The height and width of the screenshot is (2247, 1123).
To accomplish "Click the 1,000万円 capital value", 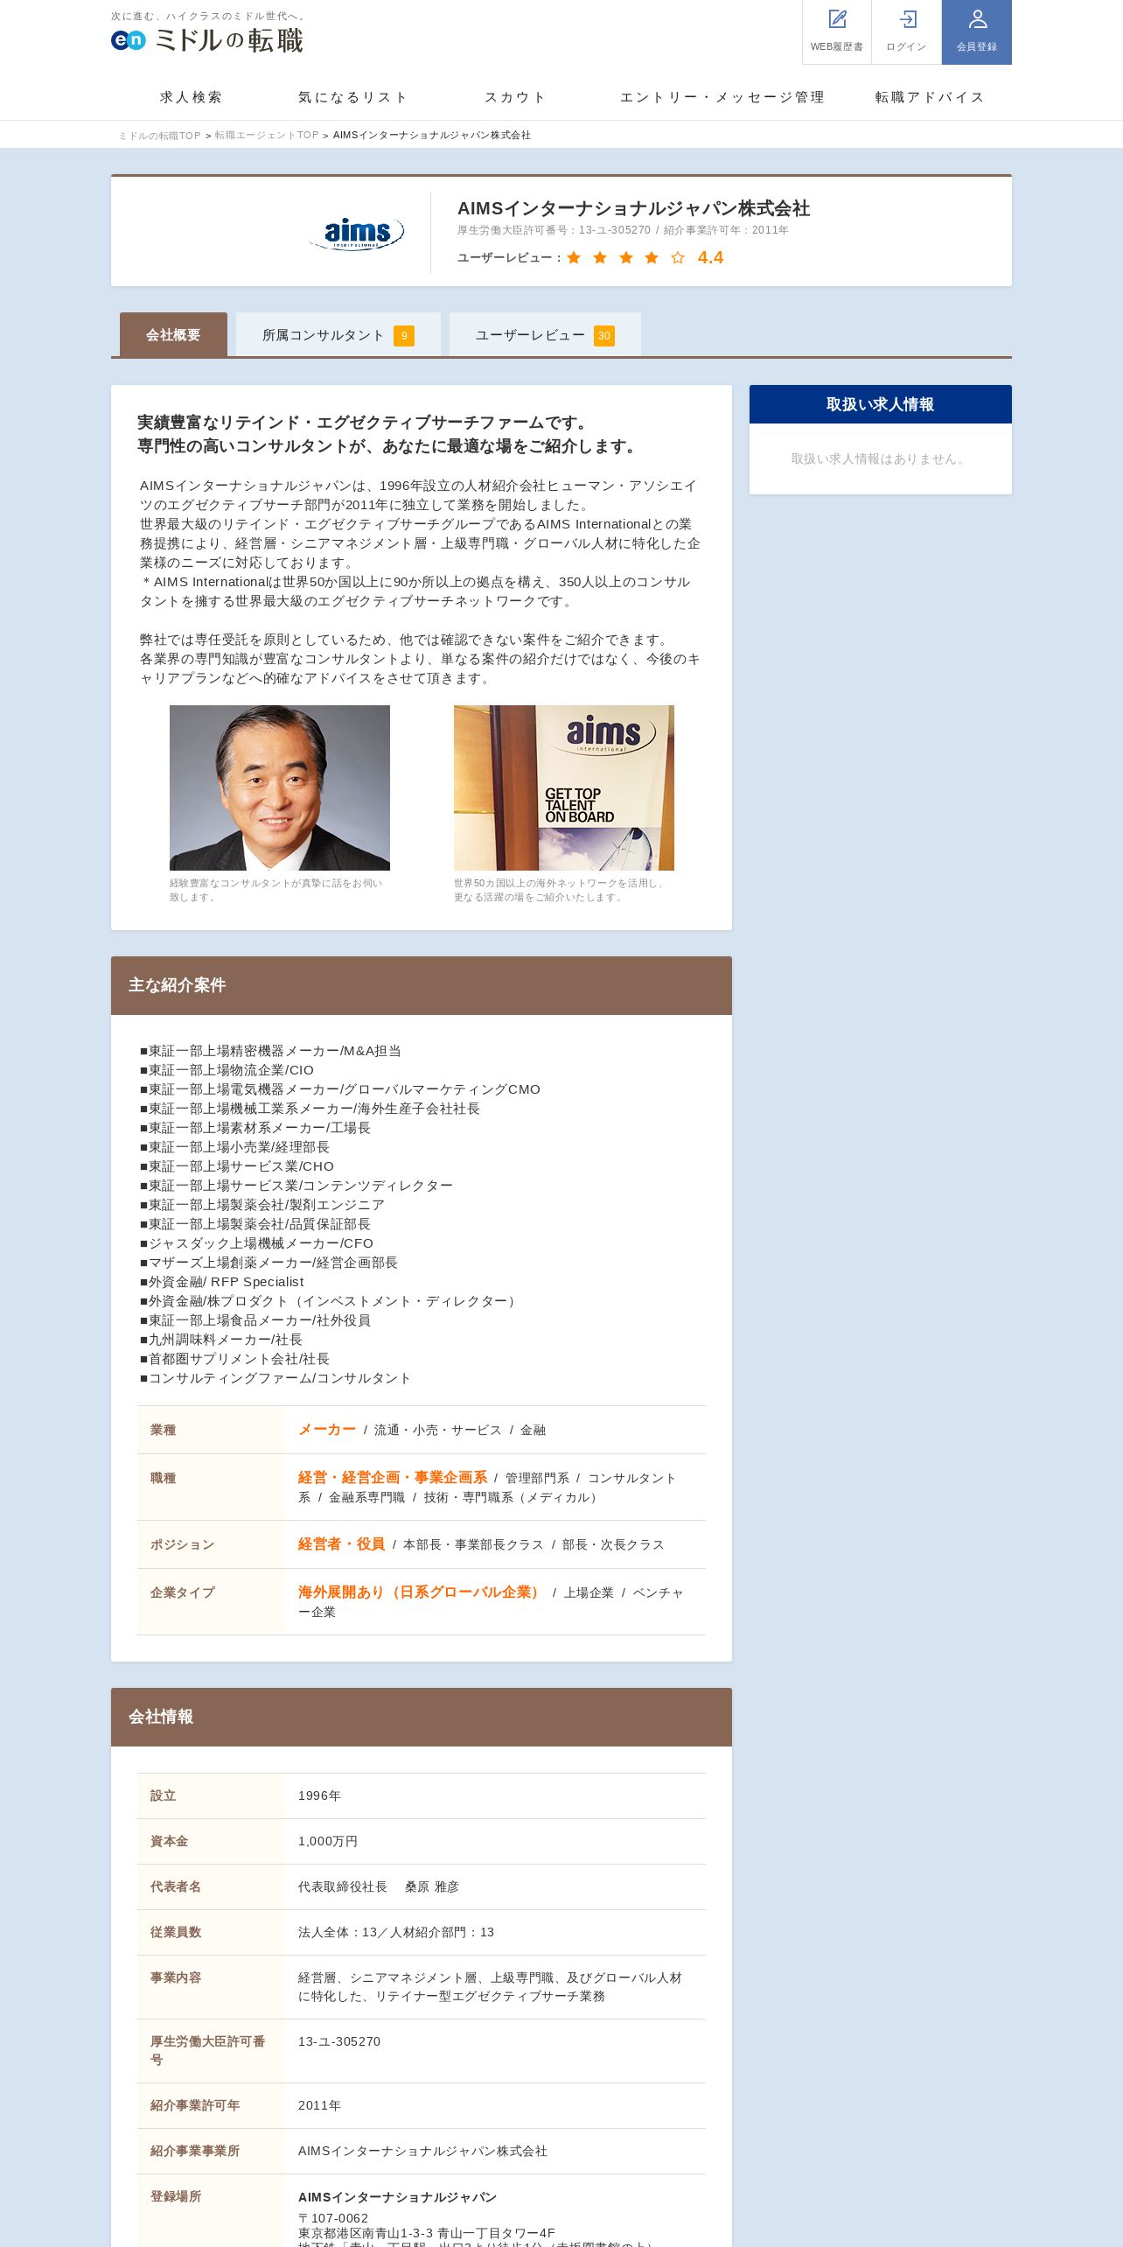I will tap(328, 1841).
